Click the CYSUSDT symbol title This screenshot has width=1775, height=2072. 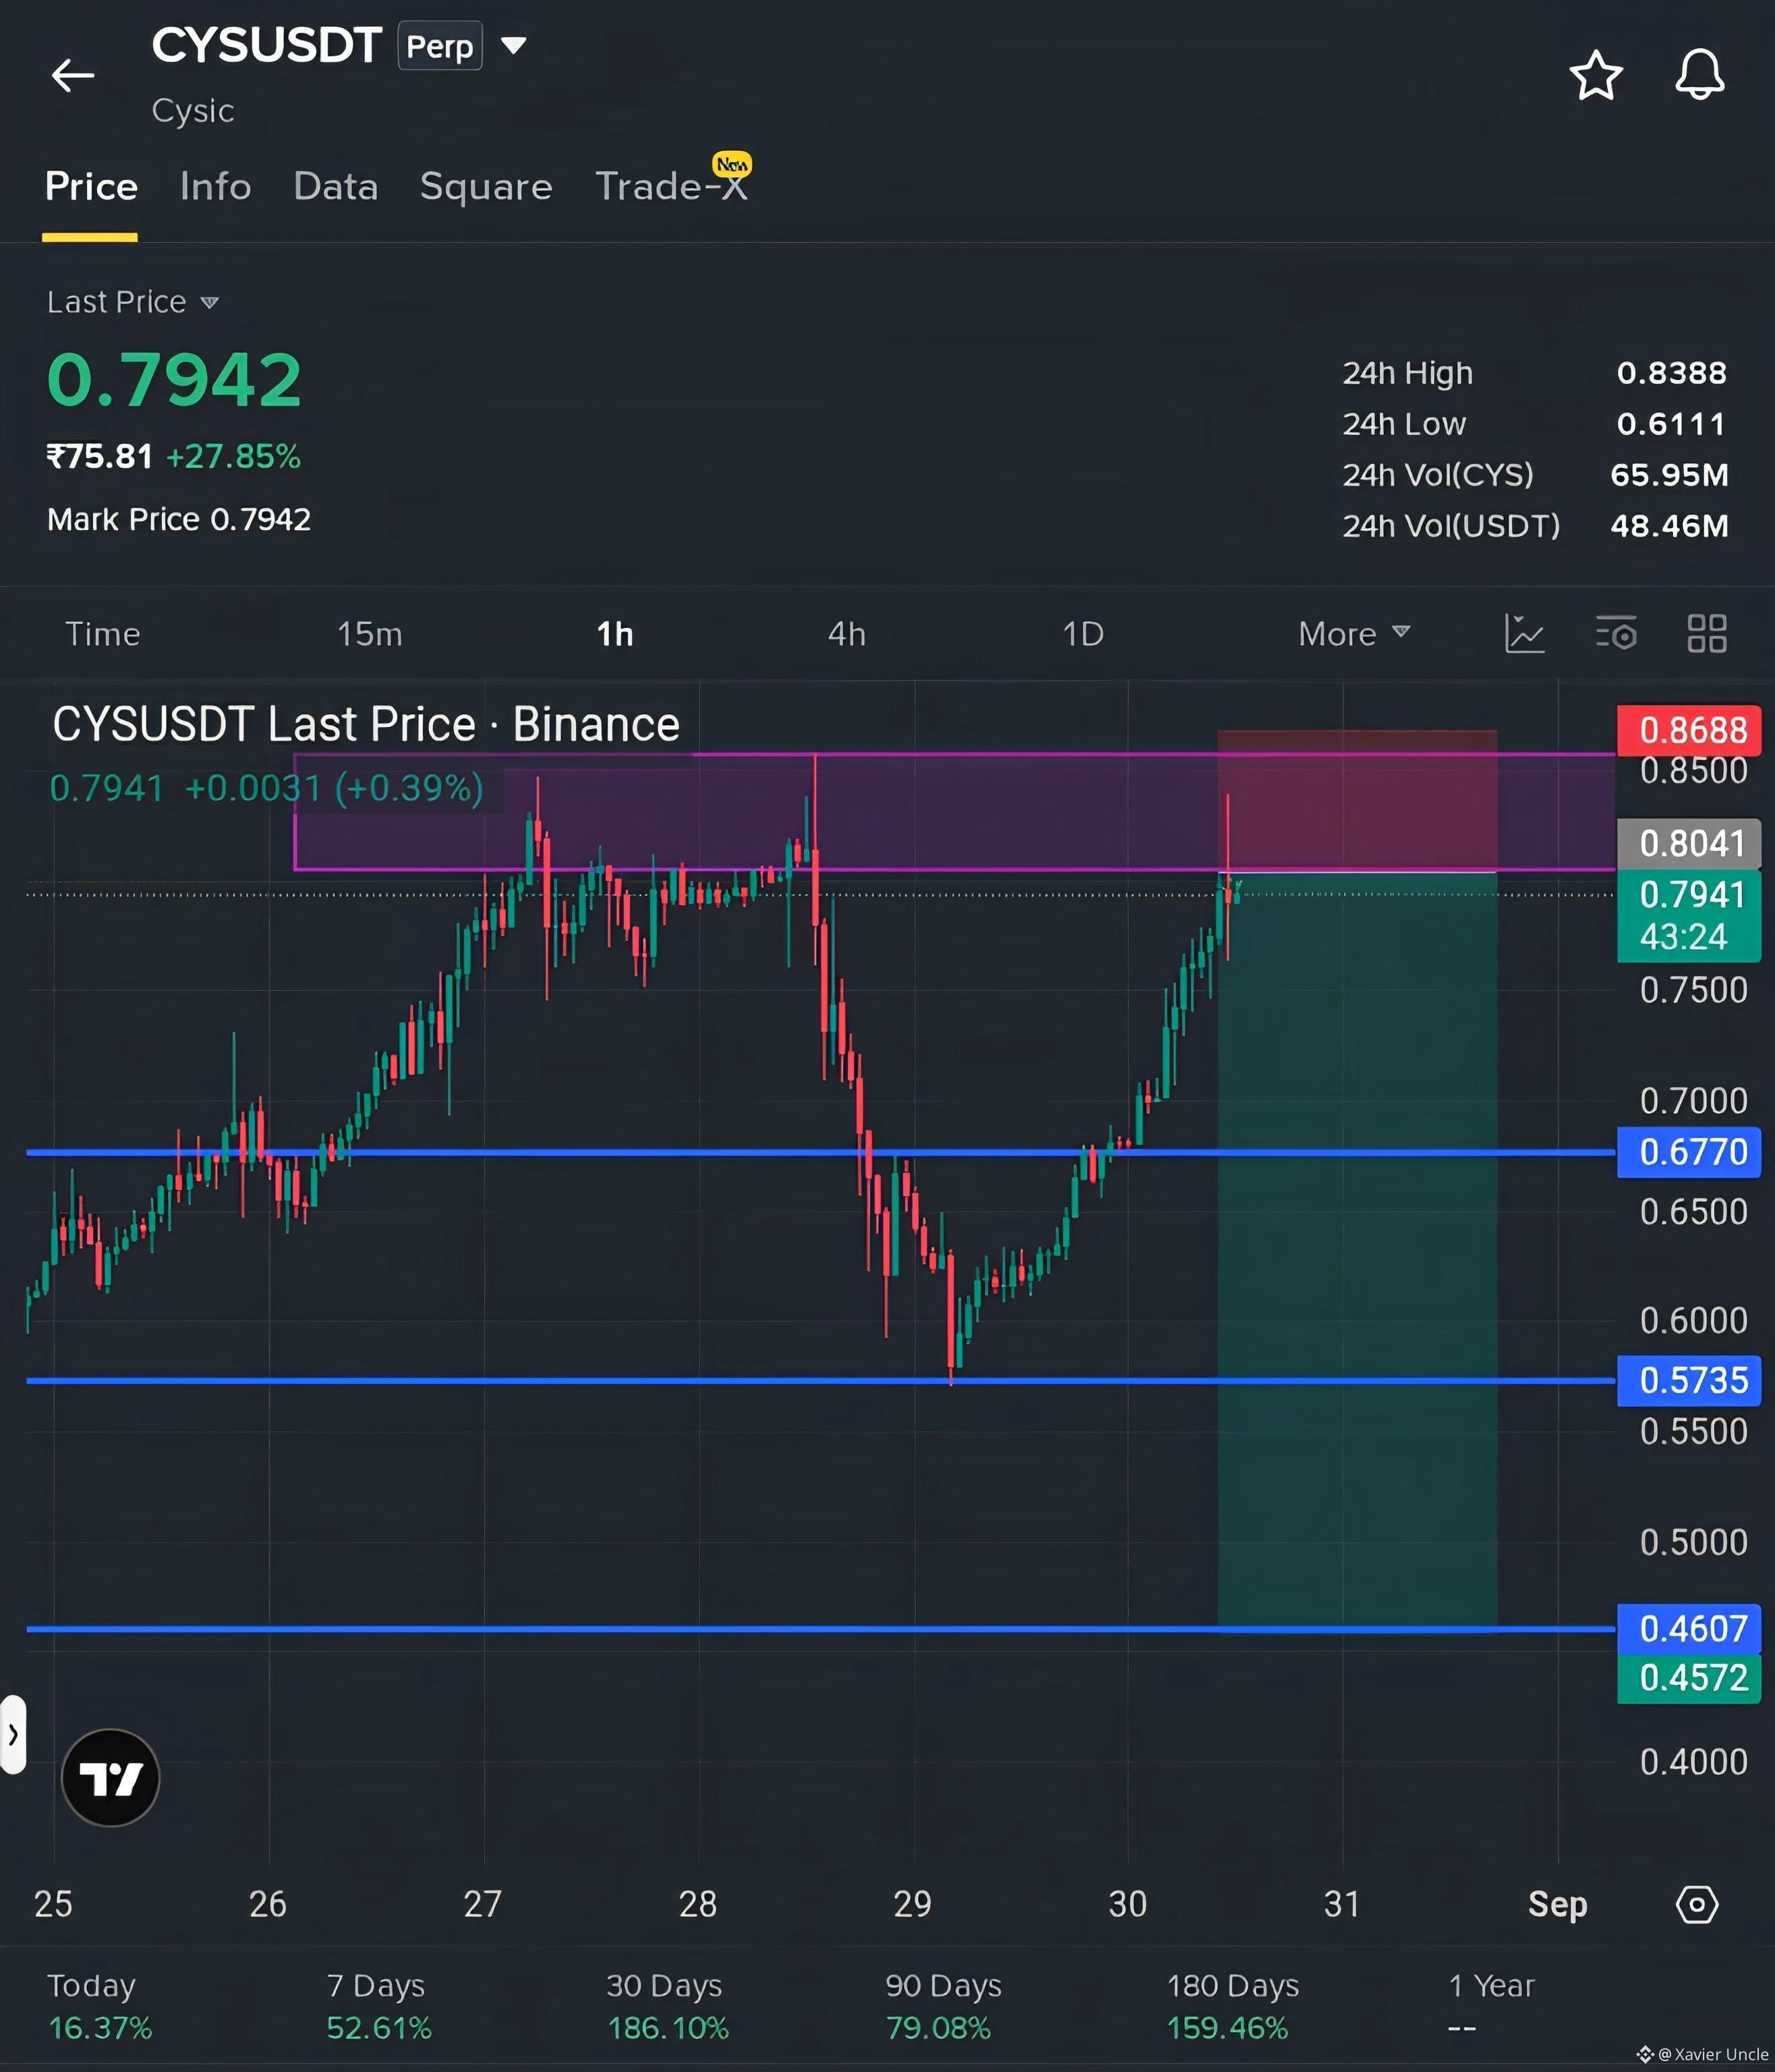tap(267, 45)
